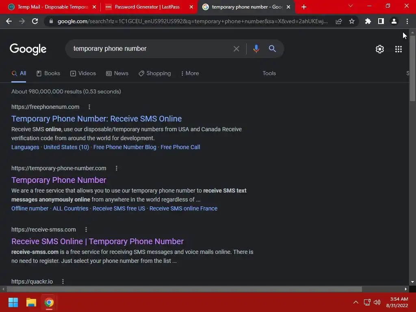Open ALL Countries sitelink
Viewport: 416px width, 312px height.
tap(71, 208)
